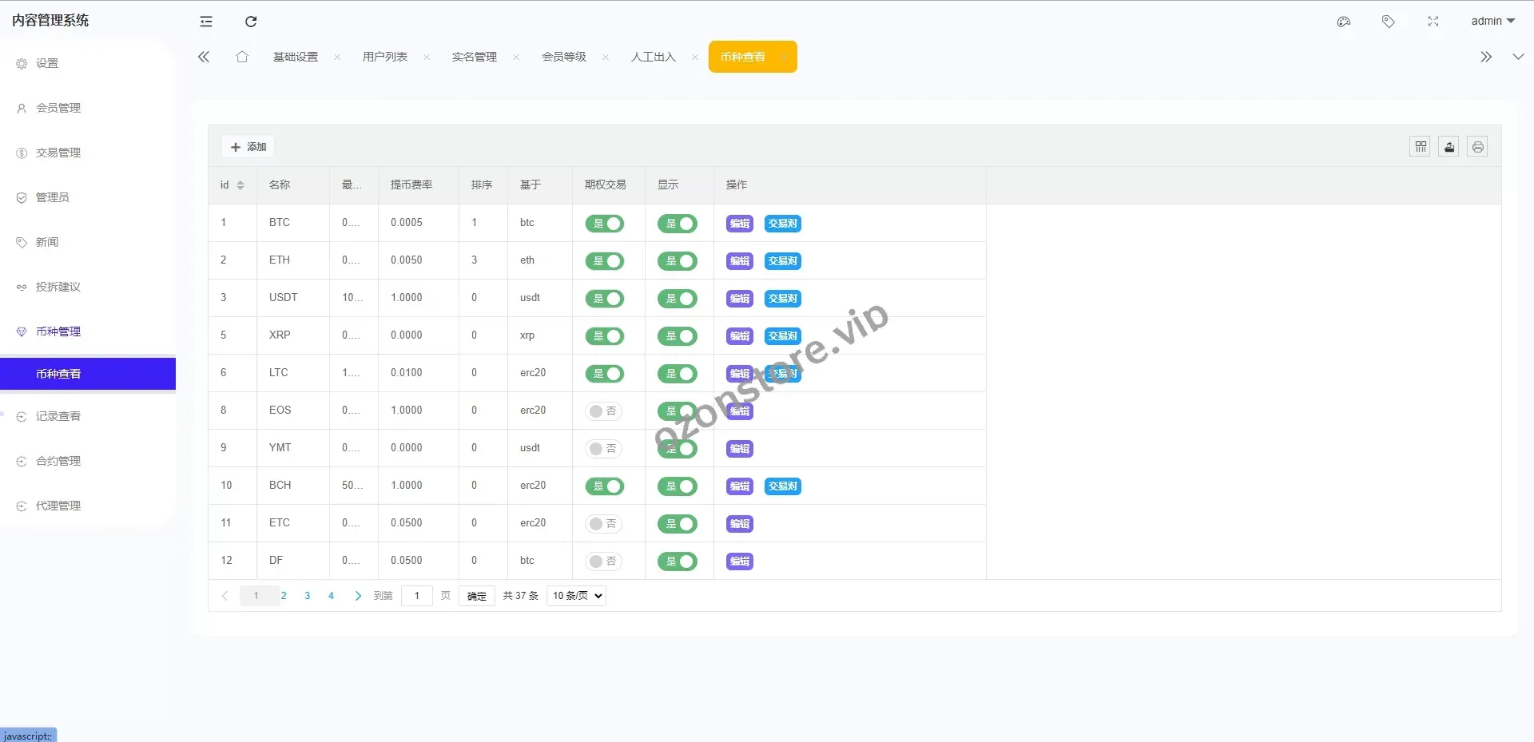Image resolution: width=1534 pixels, height=742 pixels.
Task: Toggle options trading switch for BTC
Action: pos(605,224)
